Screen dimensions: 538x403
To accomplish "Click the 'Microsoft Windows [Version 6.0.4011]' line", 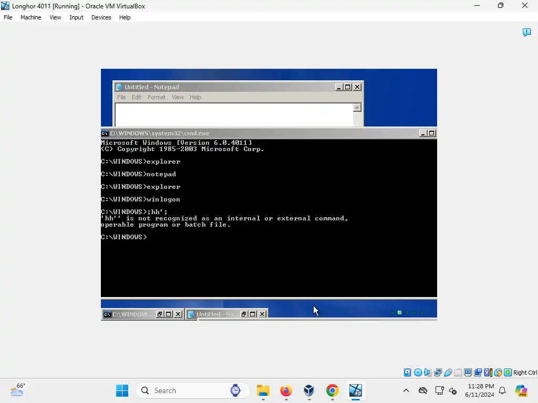I will tap(177, 143).
